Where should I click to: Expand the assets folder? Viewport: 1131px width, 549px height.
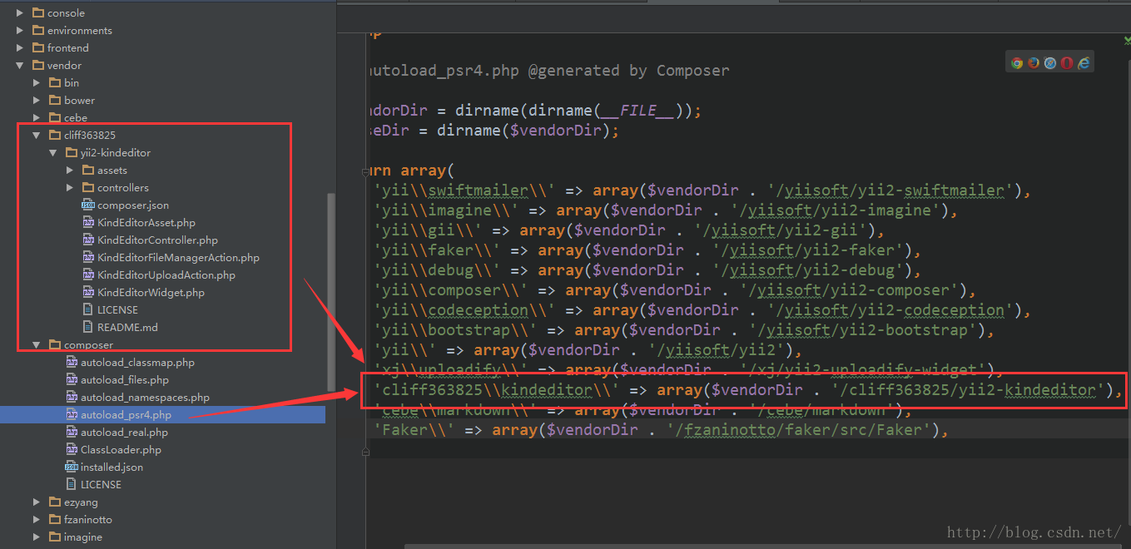[70, 170]
